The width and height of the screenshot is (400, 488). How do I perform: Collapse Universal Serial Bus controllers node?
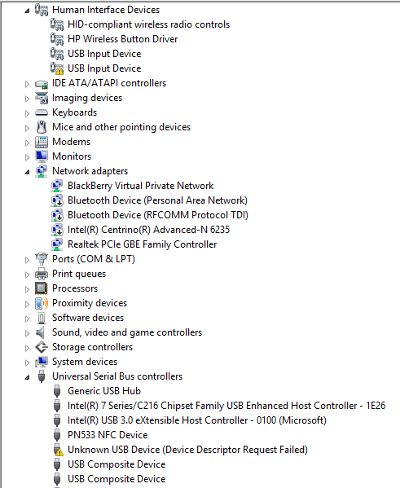(28, 377)
